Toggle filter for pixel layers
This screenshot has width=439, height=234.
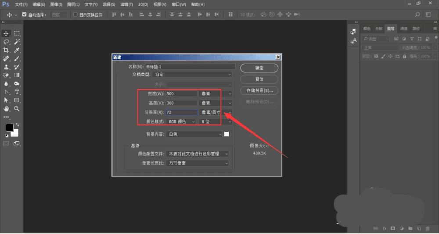click(x=396, y=39)
